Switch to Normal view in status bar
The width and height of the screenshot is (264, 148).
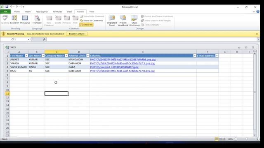click(217, 139)
